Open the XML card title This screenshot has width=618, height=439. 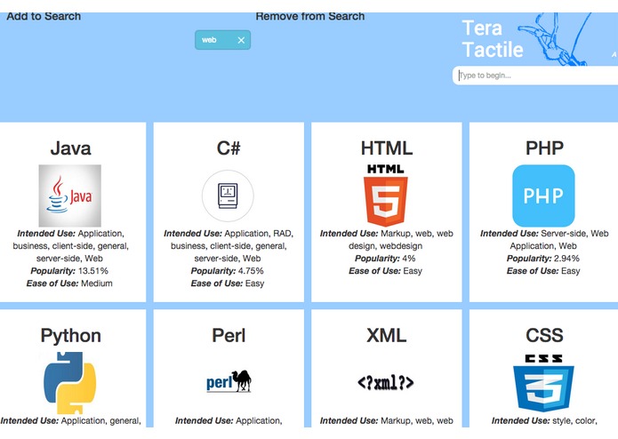(386, 336)
